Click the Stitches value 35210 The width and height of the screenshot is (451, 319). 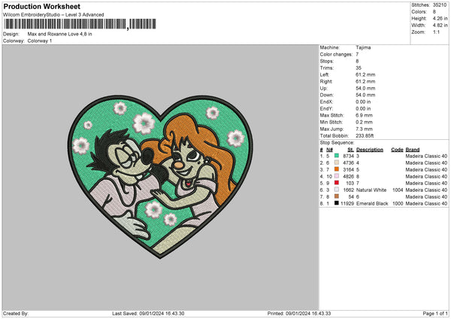pos(440,5)
